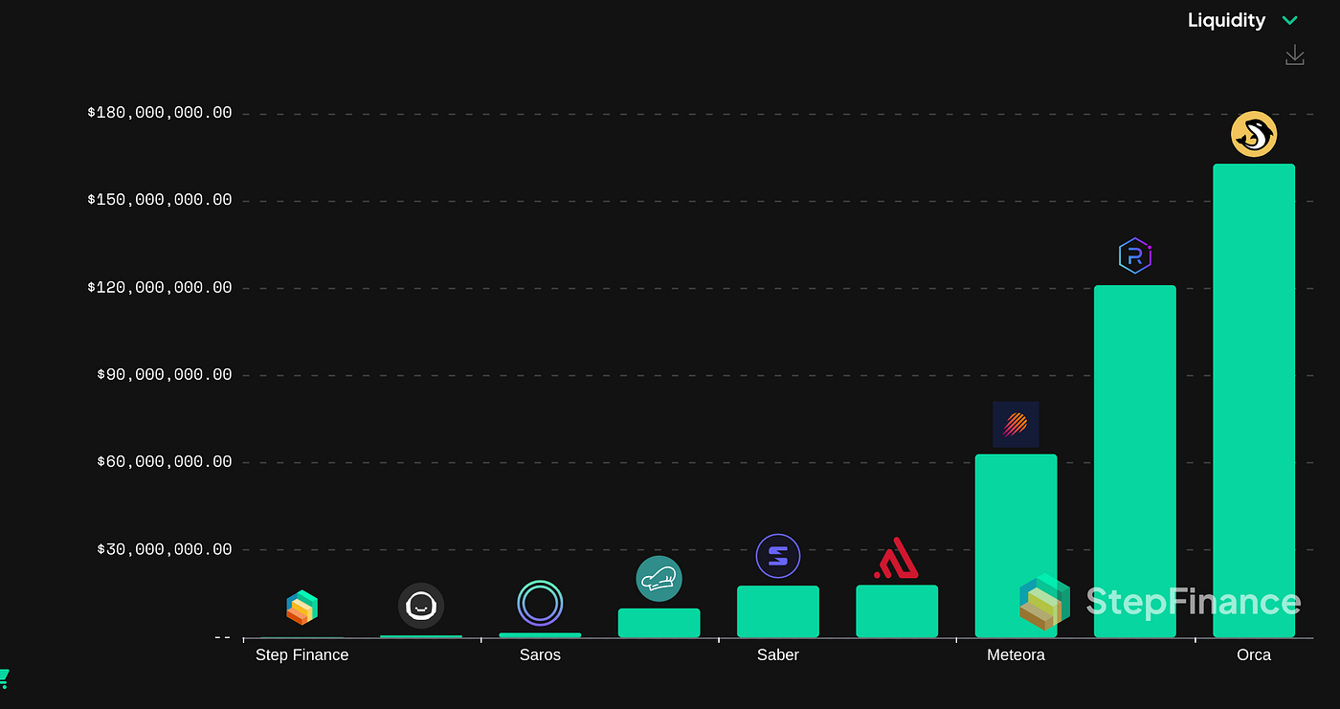Select the Saber liquidity bar
This screenshot has width=1340, height=709.
pyautogui.click(x=778, y=611)
